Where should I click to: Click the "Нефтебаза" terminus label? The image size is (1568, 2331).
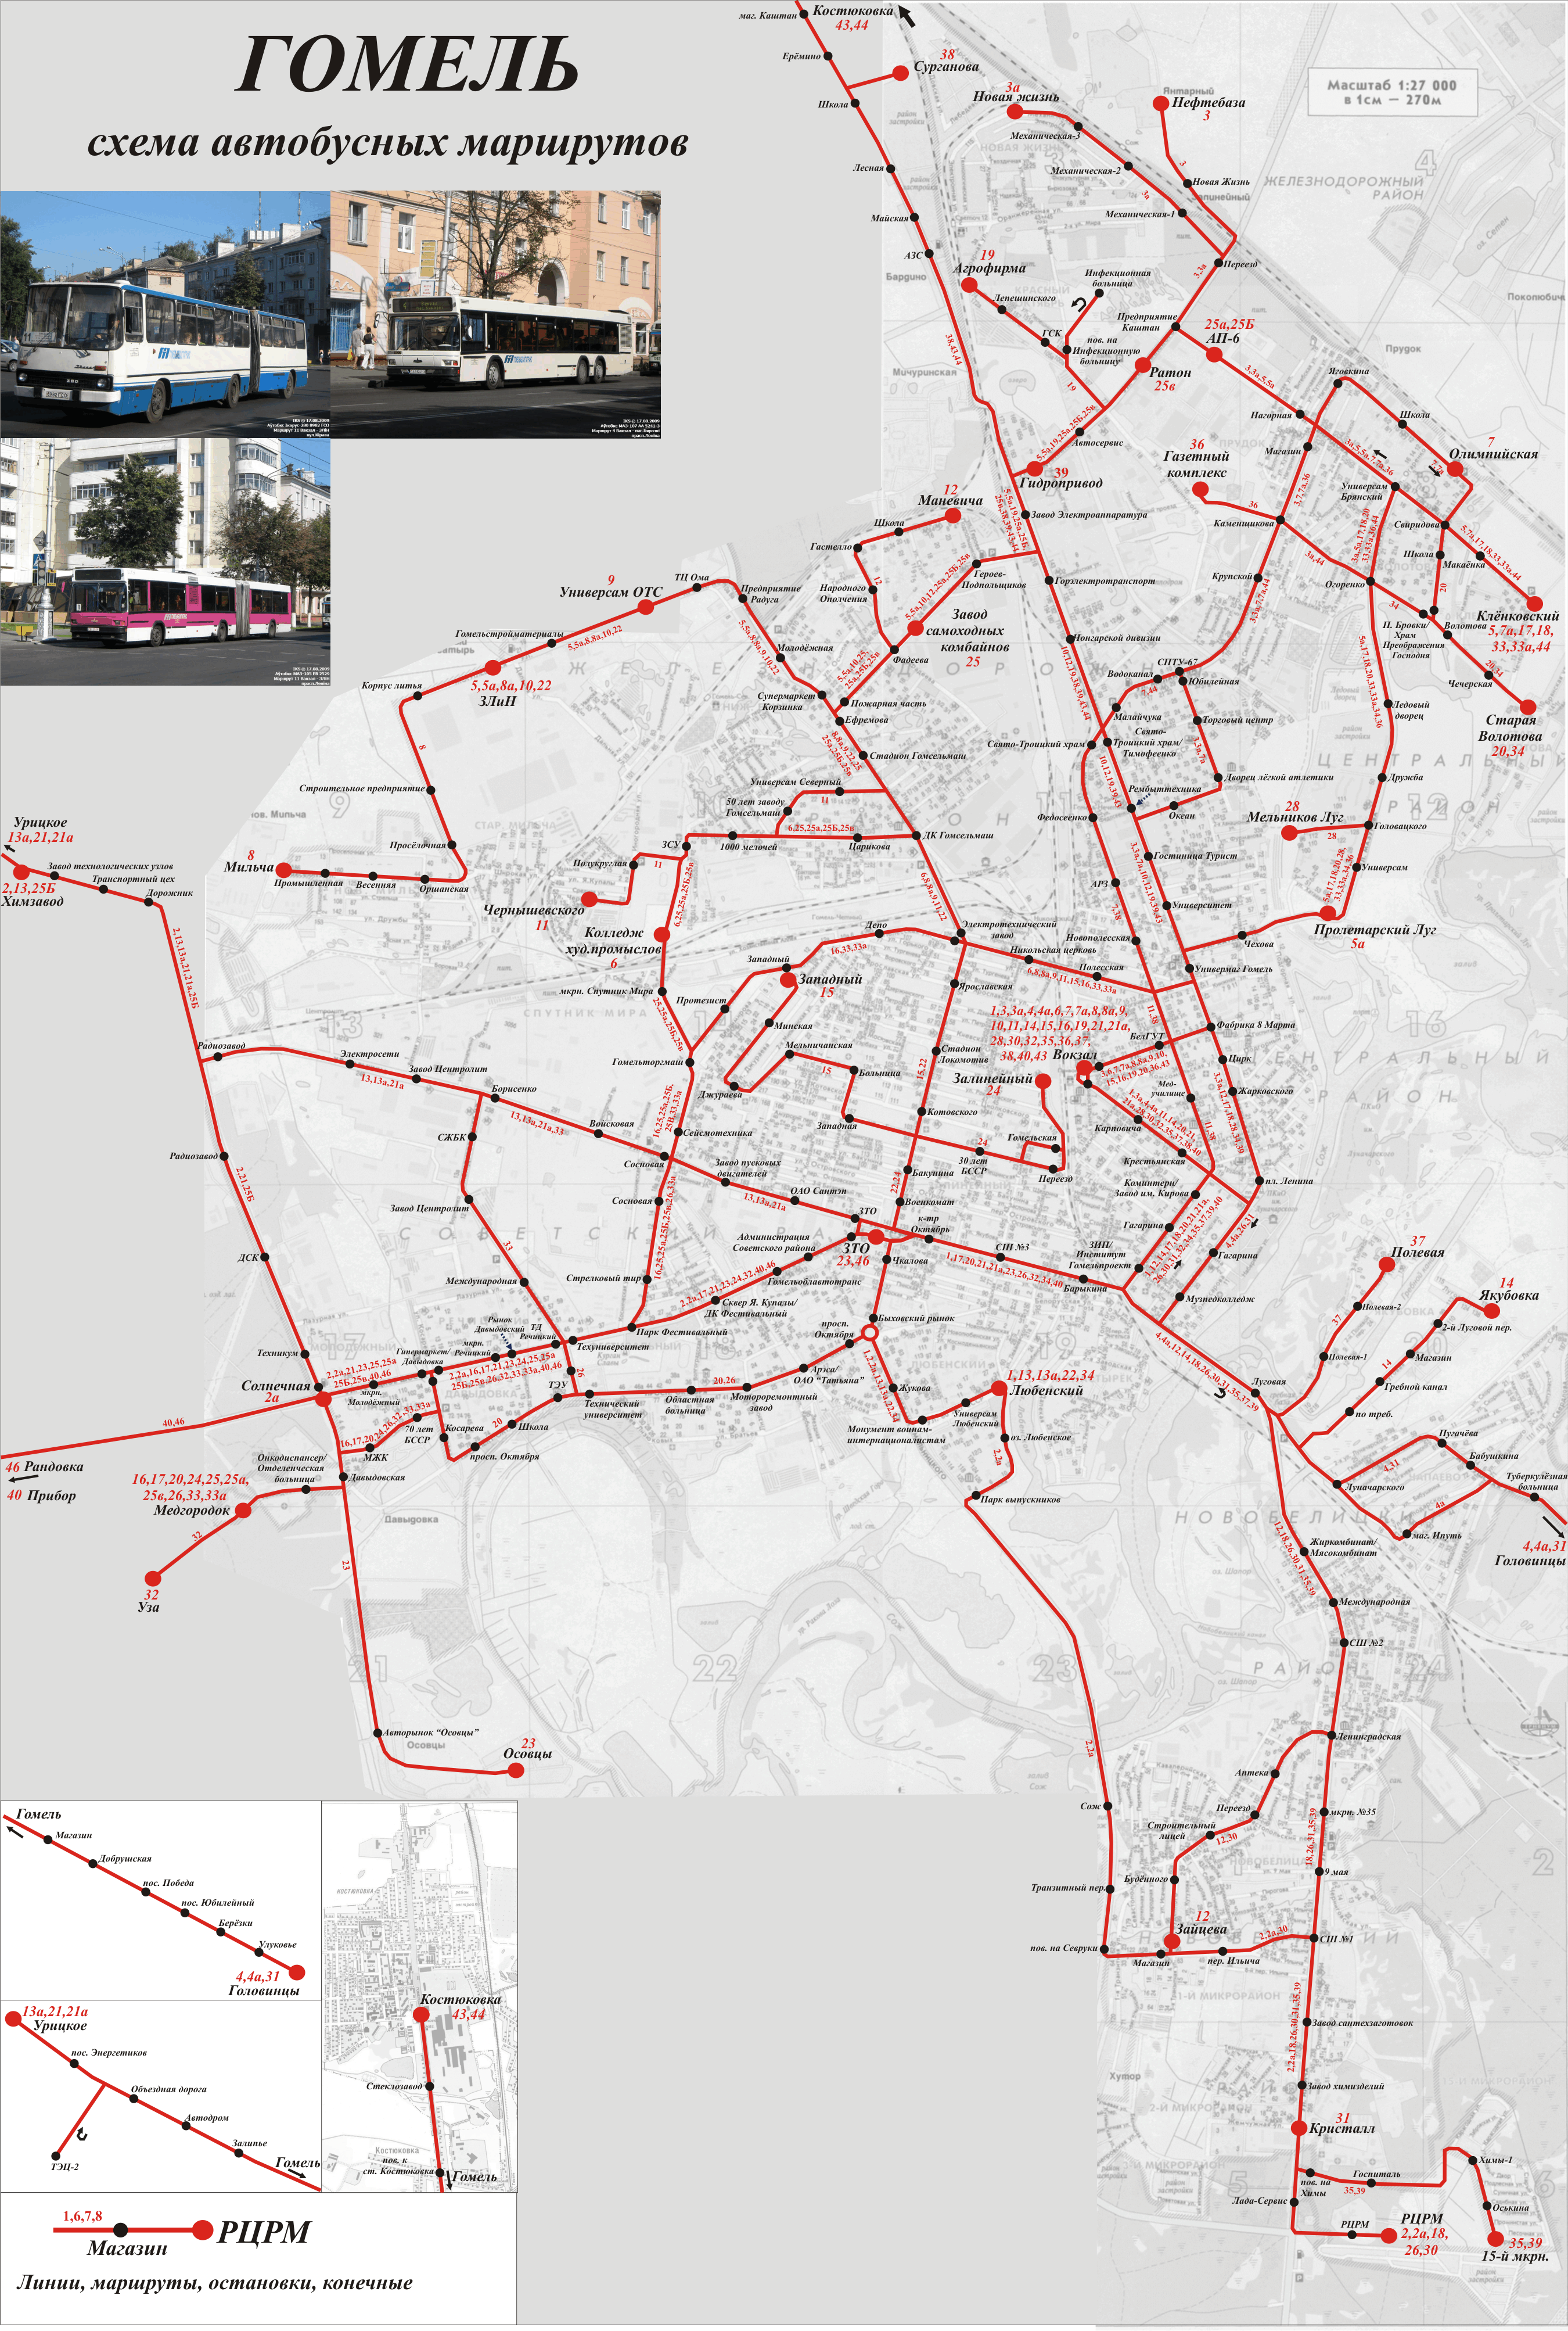[1208, 102]
